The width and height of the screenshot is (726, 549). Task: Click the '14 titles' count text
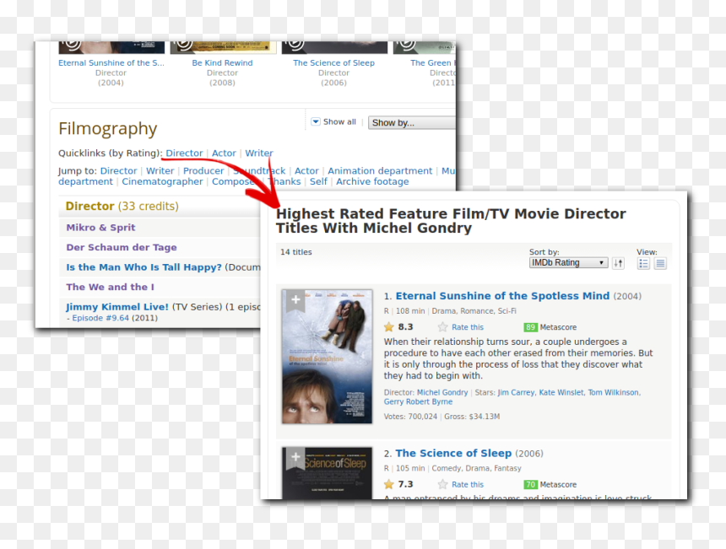point(295,252)
